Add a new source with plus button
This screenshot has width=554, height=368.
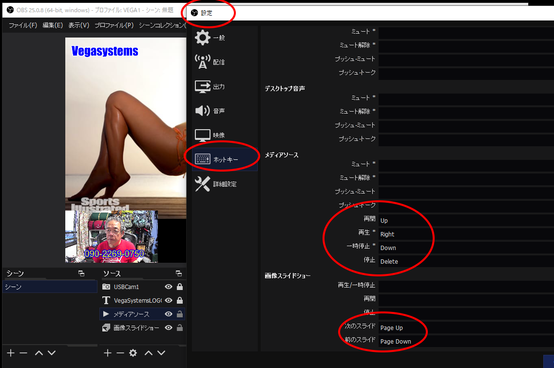click(x=108, y=353)
